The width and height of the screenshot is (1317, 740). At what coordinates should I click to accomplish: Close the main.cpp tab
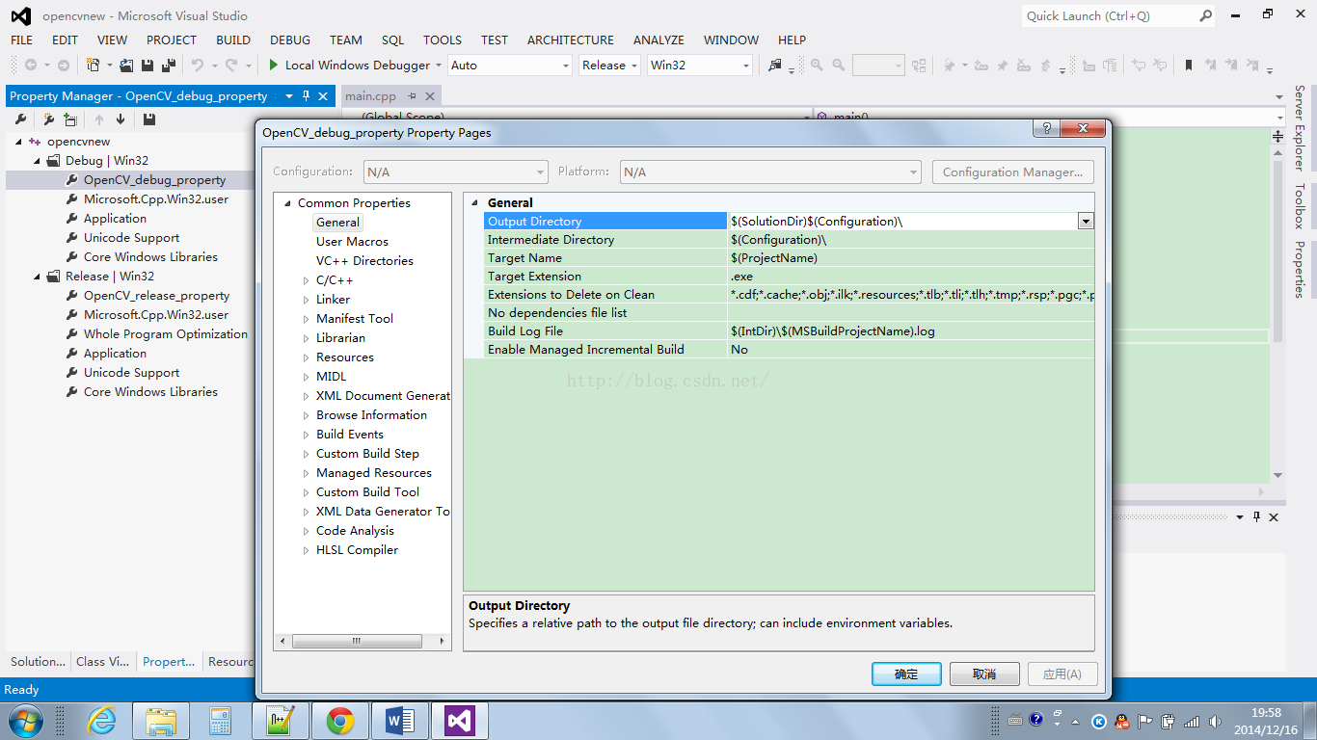pyautogui.click(x=430, y=96)
